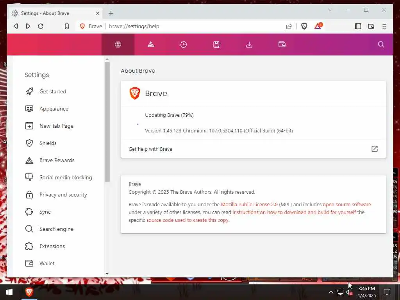Open the Rewards triangle tab in pink bar
The image size is (400, 300).
tap(151, 45)
